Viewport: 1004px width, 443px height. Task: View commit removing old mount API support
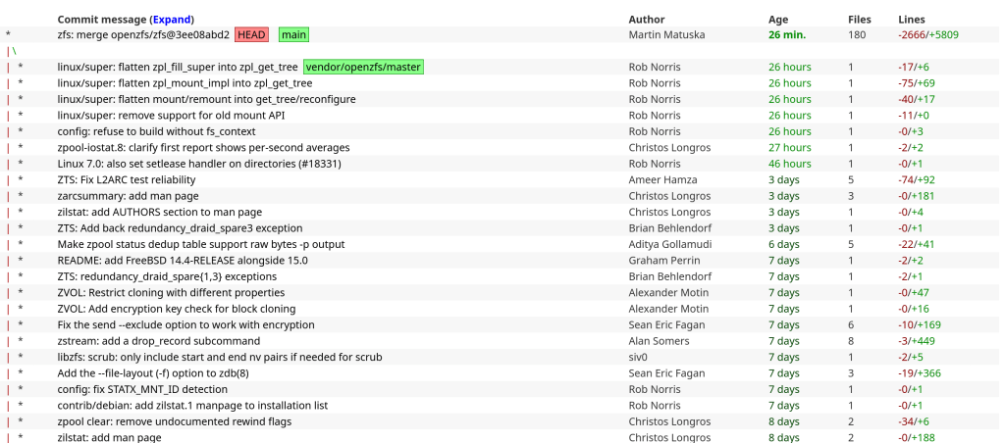click(171, 116)
